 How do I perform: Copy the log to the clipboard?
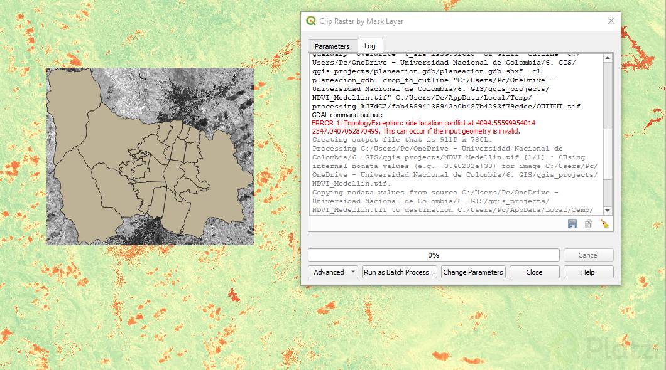[x=588, y=224]
